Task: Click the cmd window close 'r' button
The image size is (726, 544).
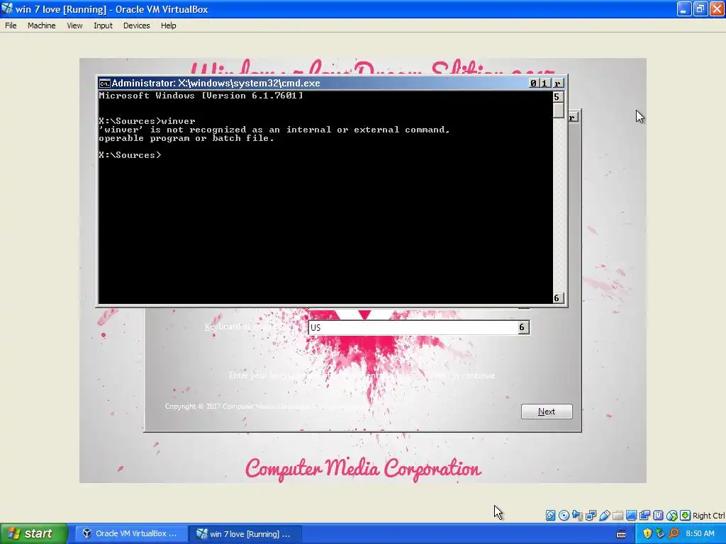Action: [x=557, y=84]
